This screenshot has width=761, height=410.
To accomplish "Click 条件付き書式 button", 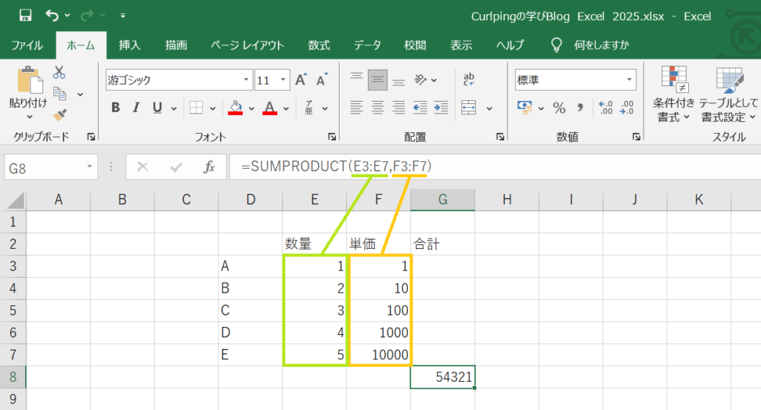I will (673, 94).
